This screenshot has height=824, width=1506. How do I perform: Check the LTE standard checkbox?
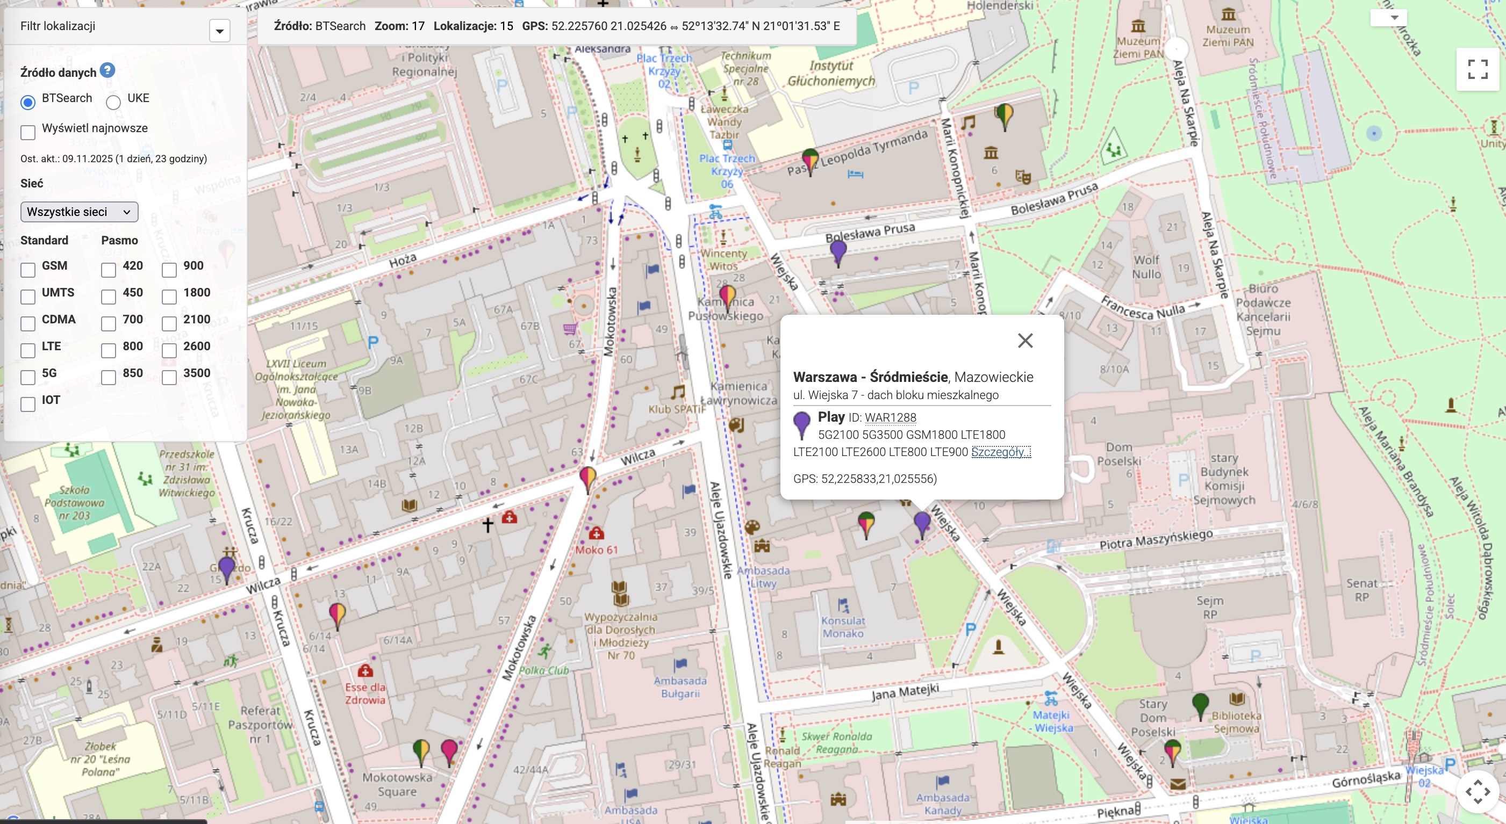[x=28, y=350]
